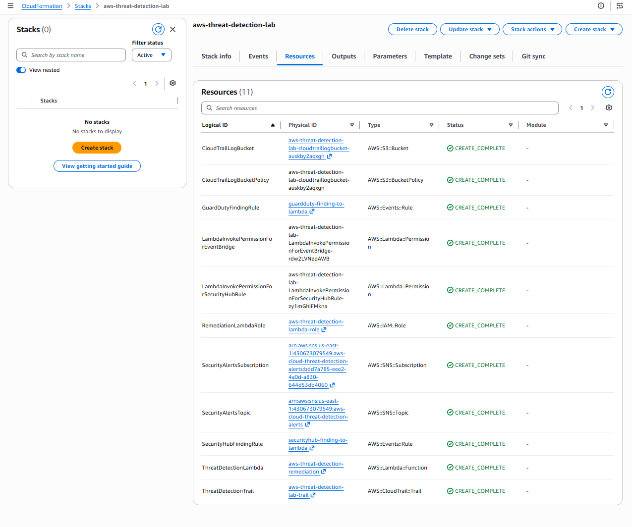Screen dimensions: 632x527
Task: Expand the Update stack dropdown
Action: tap(470, 29)
